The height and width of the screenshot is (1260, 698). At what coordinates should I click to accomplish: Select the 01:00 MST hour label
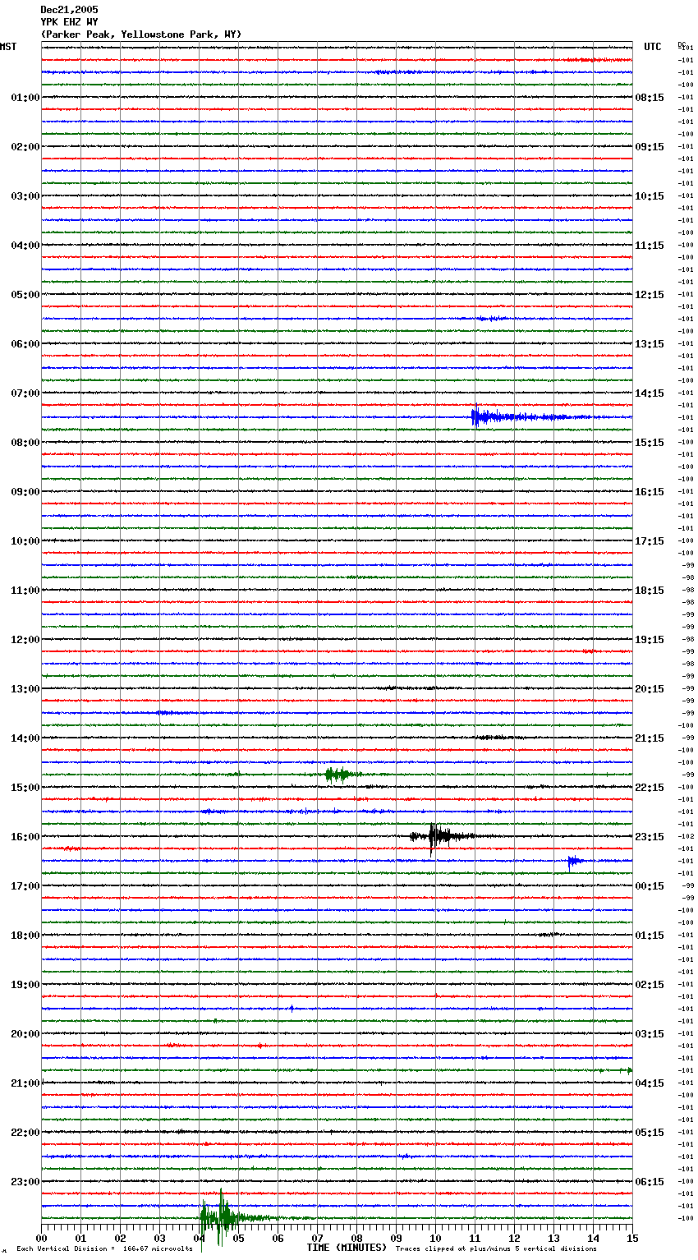25,98
